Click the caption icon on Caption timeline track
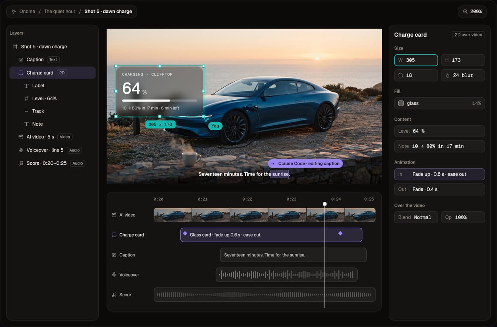This screenshot has height=327, width=497. coord(114,255)
